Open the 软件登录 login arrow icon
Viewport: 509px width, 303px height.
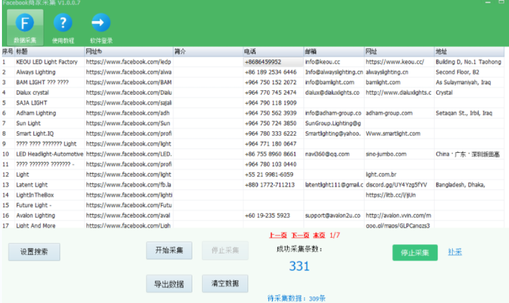tap(101, 27)
